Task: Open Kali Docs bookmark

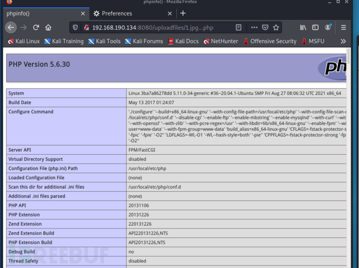Action: pos(183,42)
